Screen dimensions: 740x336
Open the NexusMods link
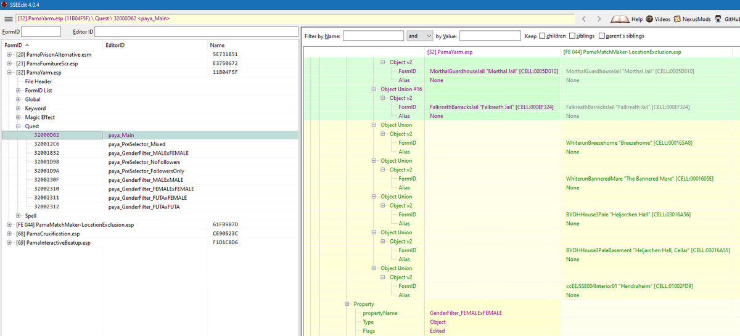tap(692, 19)
